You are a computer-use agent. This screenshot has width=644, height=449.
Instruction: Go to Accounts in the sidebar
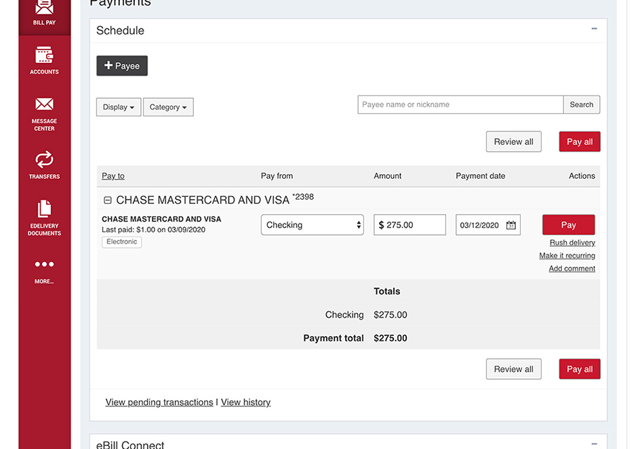(44, 60)
